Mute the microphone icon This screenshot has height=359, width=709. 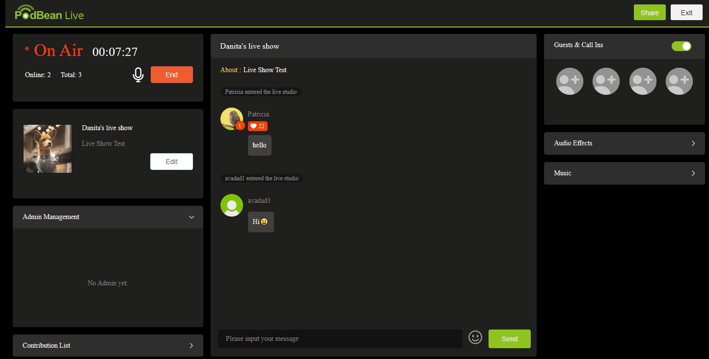(x=138, y=74)
